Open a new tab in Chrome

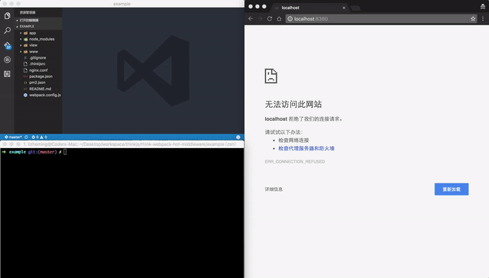pos(355,8)
